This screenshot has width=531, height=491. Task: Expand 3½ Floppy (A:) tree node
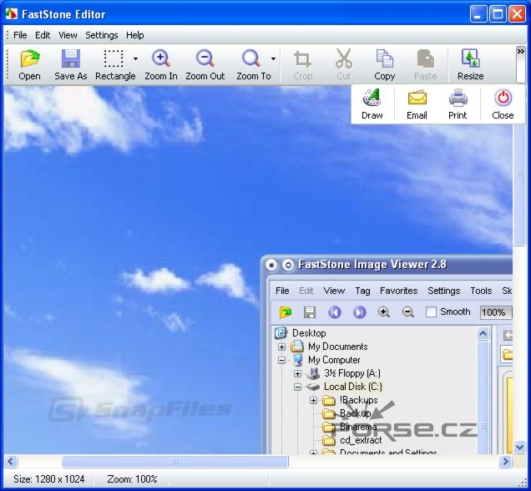pyautogui.click(x=297, y=373)
